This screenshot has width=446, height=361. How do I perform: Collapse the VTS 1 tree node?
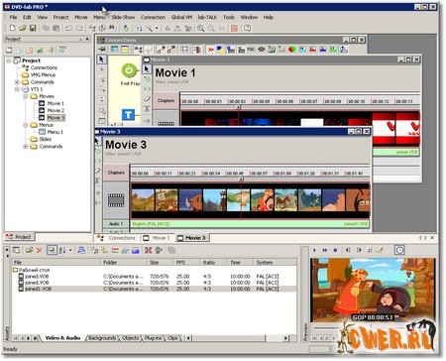[17, 89]
